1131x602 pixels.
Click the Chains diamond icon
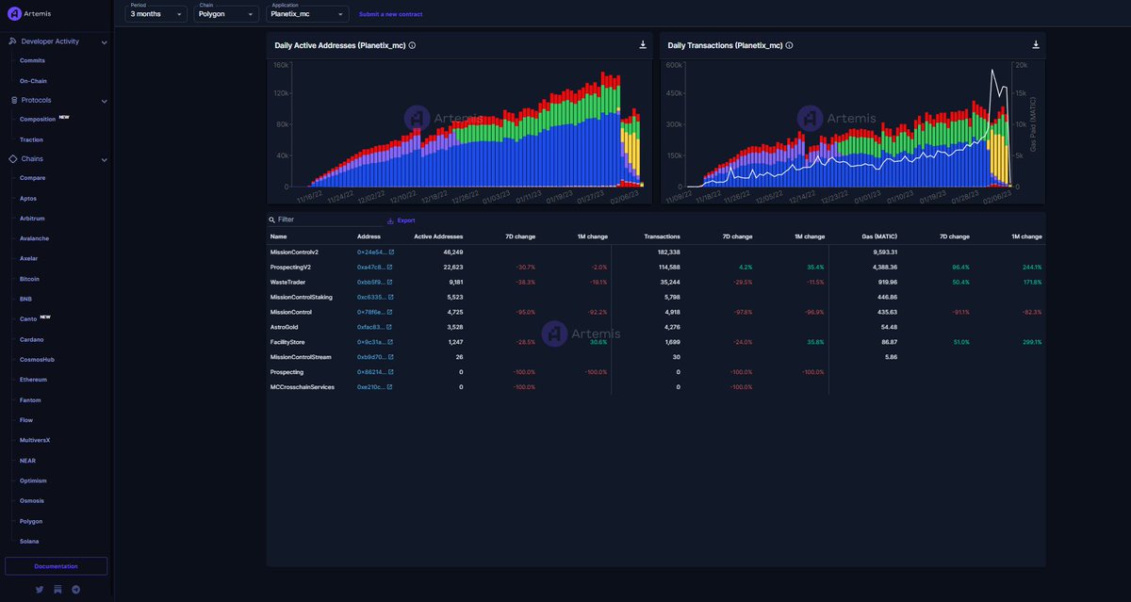[11, 159]
